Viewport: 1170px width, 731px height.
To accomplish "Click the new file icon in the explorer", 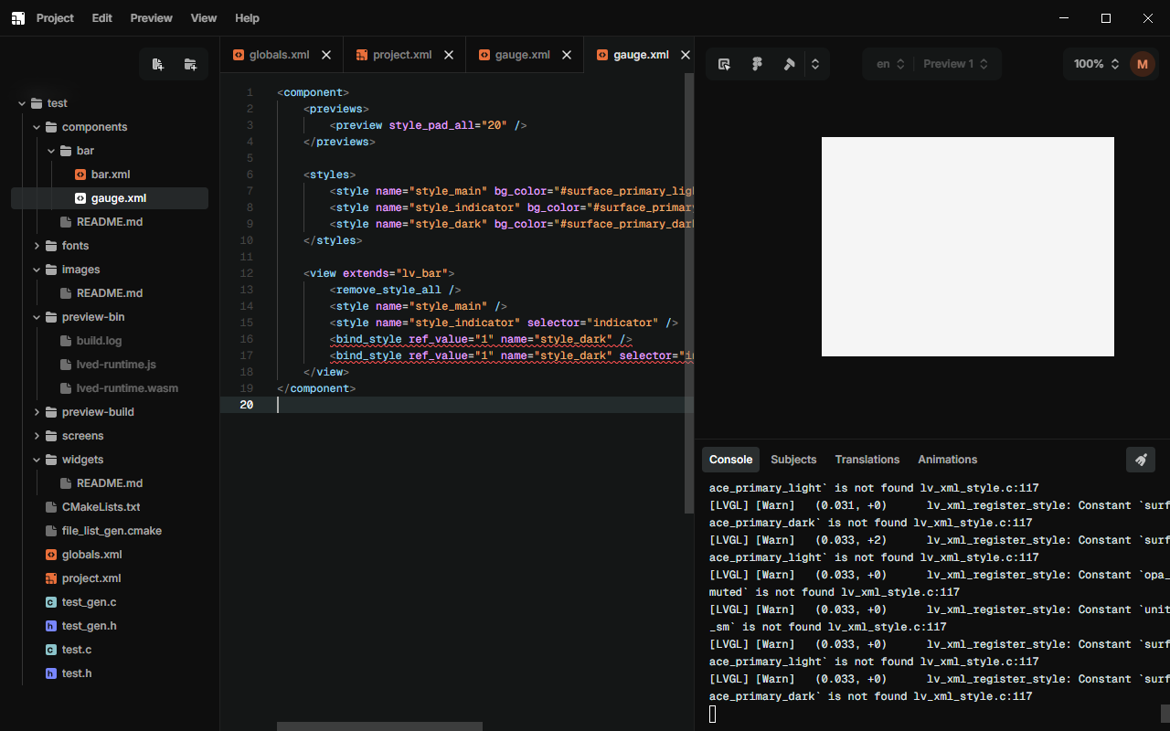I will (x=158, y=64).
